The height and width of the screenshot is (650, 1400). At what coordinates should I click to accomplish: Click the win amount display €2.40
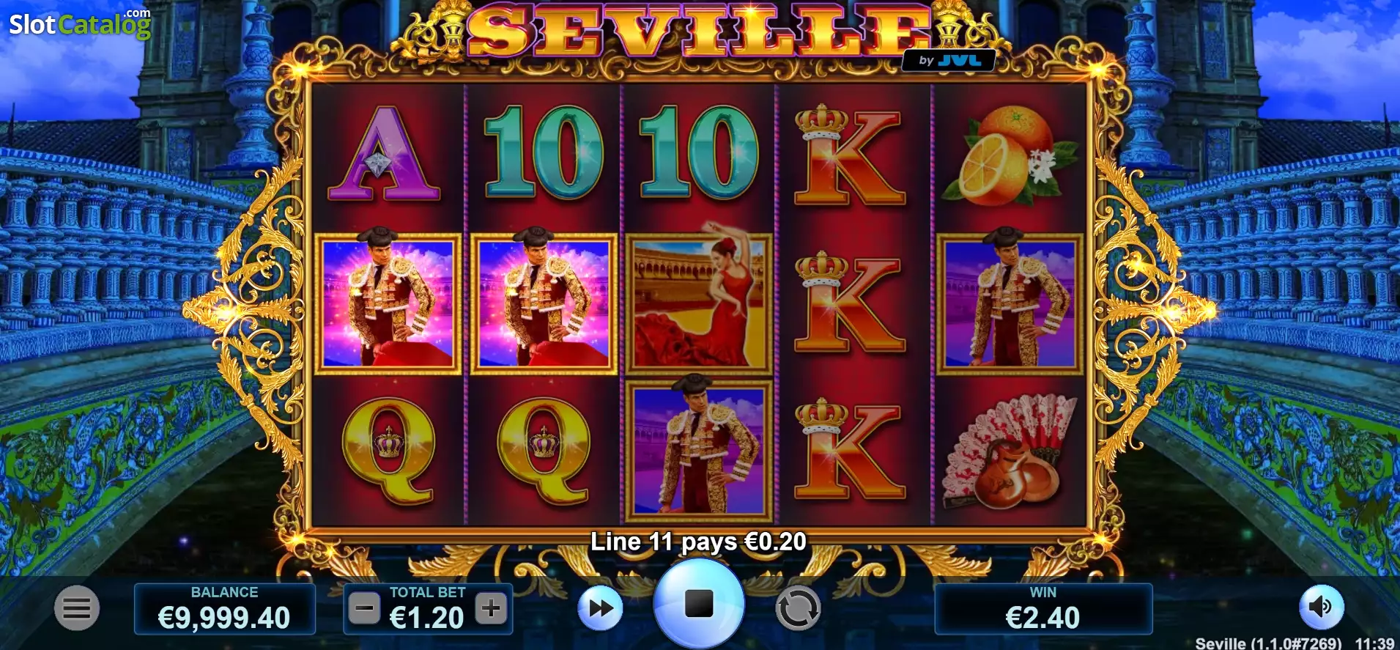[1043, 608]
